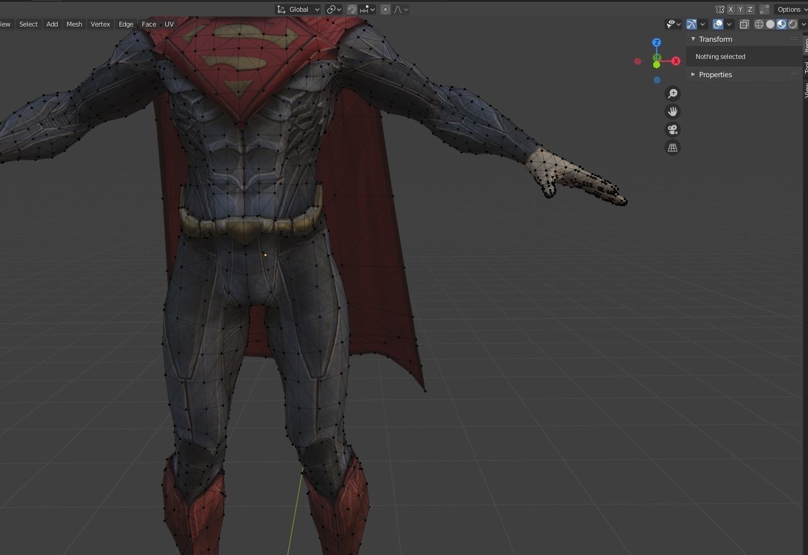Click the orange object origin dot
This screenshot has height=555, width=808.
pos(265,255)
